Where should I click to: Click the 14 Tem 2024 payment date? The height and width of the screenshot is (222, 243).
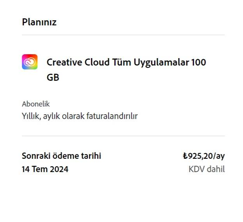[x=45, y=169]
